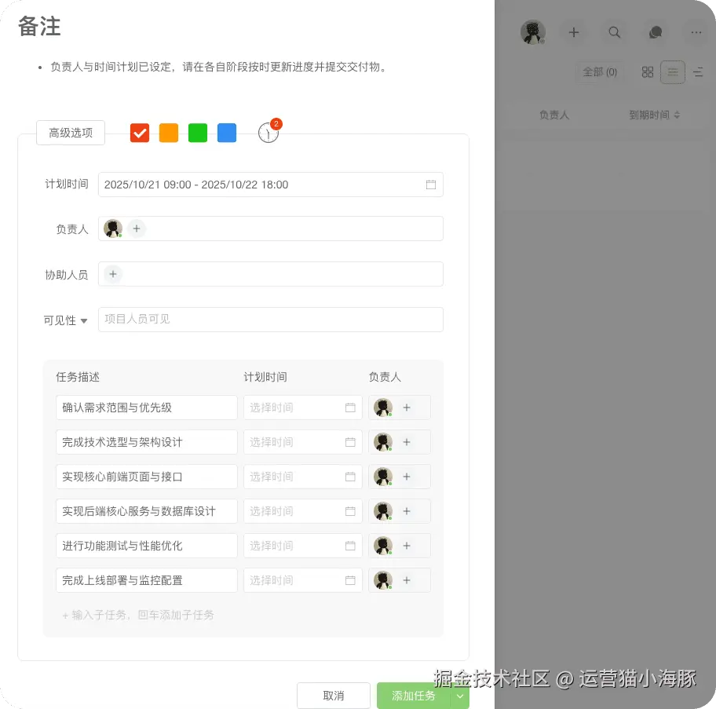Click assignee avatar in 完成技术选型与架构设计 row
This screenshot has height=709, width=716.
383,442
